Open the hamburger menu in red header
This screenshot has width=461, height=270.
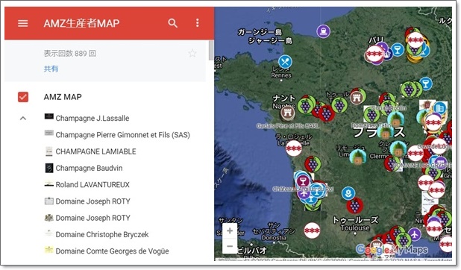coord(23,23)
